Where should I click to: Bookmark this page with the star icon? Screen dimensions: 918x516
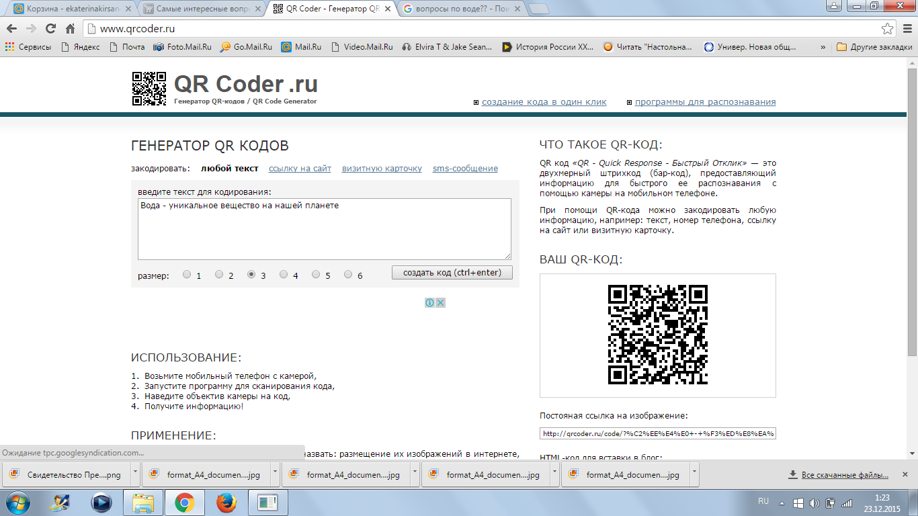pyautogui.click(x=887, y=29)
